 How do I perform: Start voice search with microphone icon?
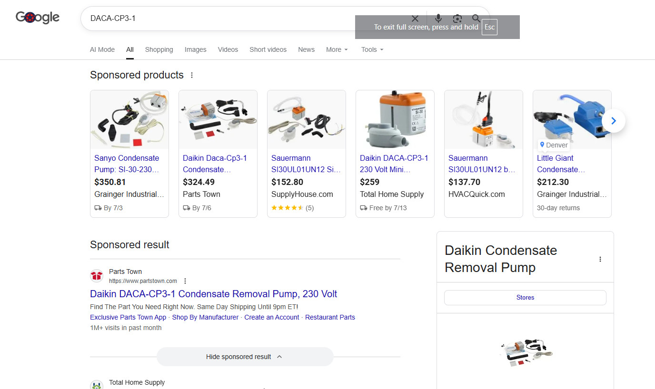pos(438,19)
